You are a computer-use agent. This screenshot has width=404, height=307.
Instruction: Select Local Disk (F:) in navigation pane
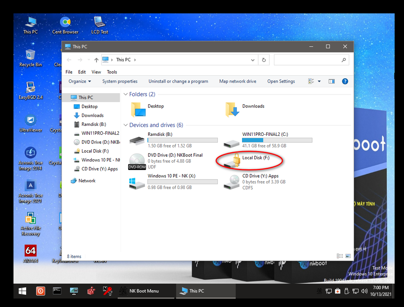95,151
